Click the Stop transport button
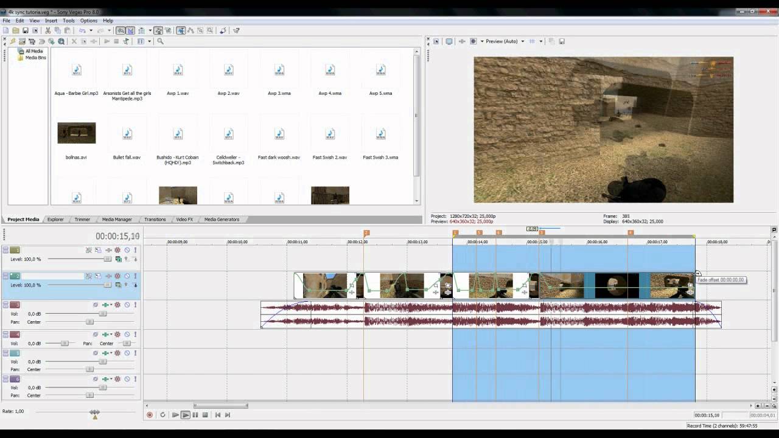This screenshot has width=779, height=438. pos(205,415)
